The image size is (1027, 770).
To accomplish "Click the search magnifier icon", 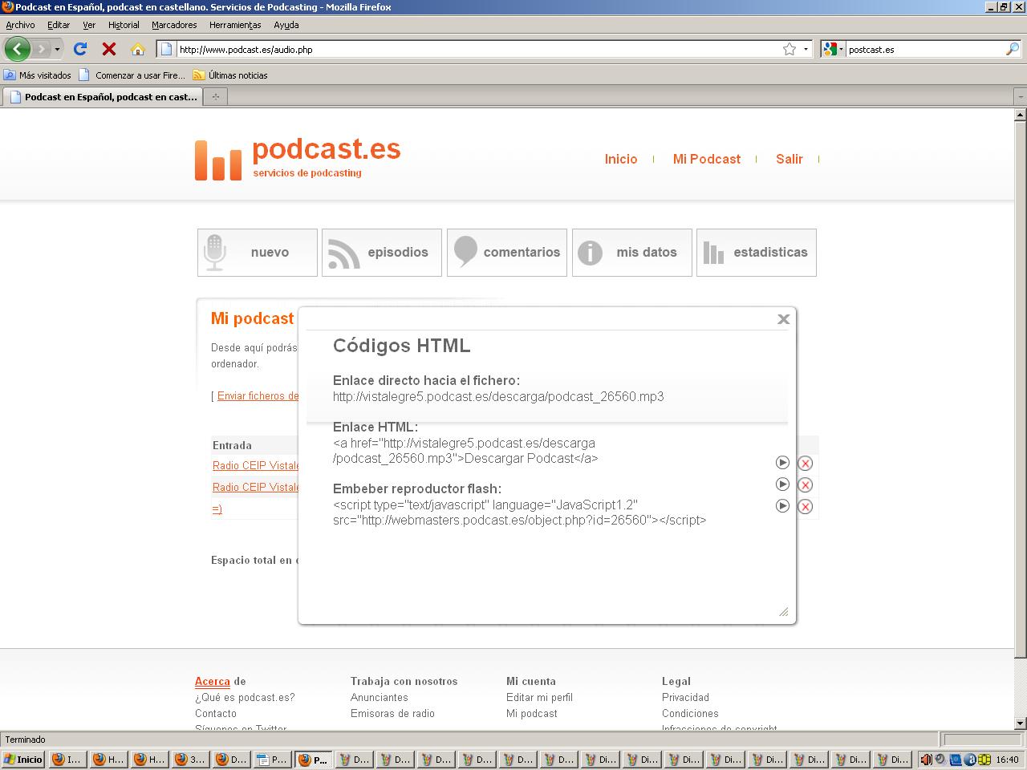I will [1012, 49].
